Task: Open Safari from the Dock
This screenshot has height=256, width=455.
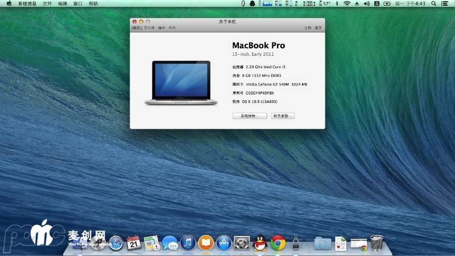Action: (116, 243)
